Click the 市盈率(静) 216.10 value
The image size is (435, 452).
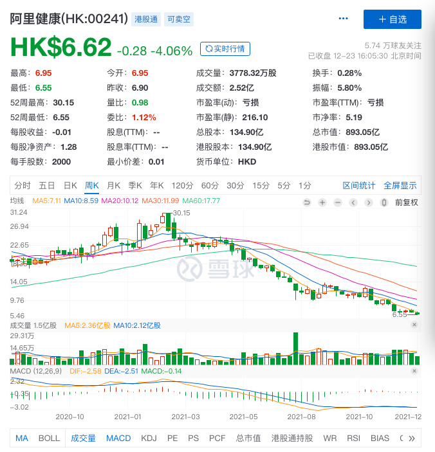pyautogui.click(x=255, y=117)
